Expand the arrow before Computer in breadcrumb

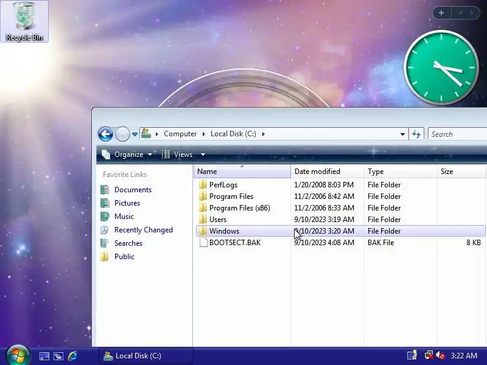click(x=157, y=134)
